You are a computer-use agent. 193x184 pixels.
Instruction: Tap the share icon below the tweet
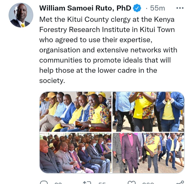[x=180, y=182]
